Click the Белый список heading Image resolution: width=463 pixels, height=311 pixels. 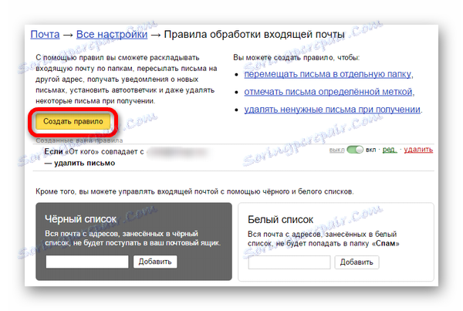tap(281, 220)
